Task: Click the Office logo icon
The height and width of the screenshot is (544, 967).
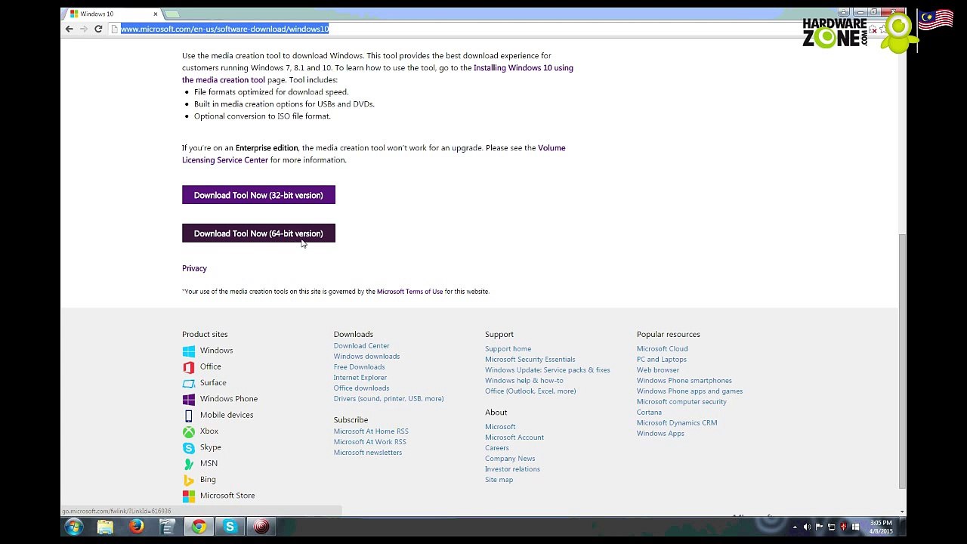Action: (x=188, y=367)
